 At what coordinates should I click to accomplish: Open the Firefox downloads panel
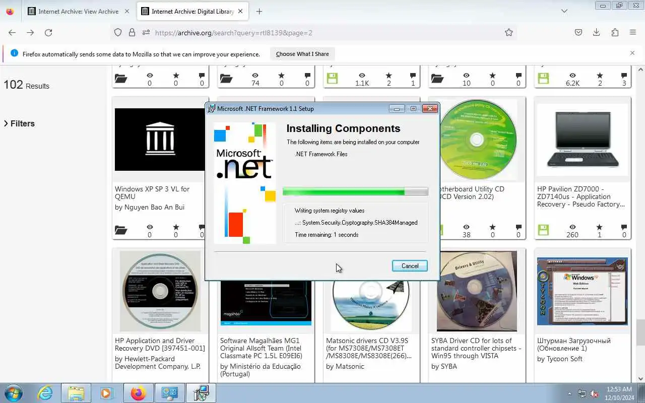pyautogui.click(x=597, y=32)
